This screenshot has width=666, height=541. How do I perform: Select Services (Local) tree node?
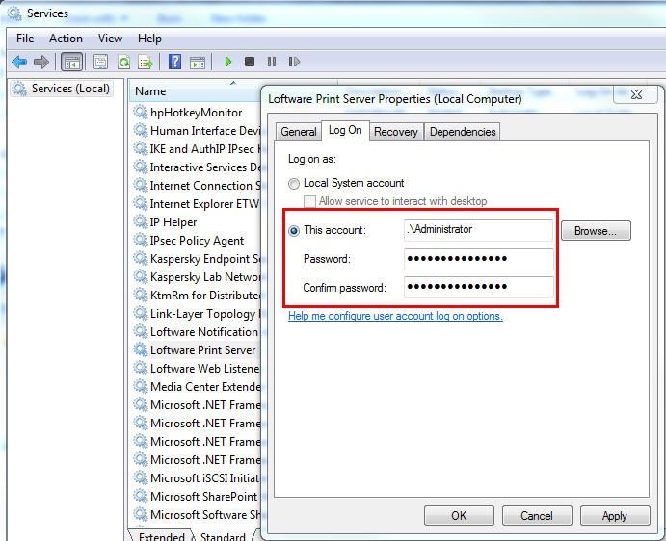[62, 89]
